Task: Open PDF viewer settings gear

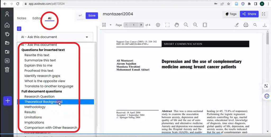Action: point(158,25)
